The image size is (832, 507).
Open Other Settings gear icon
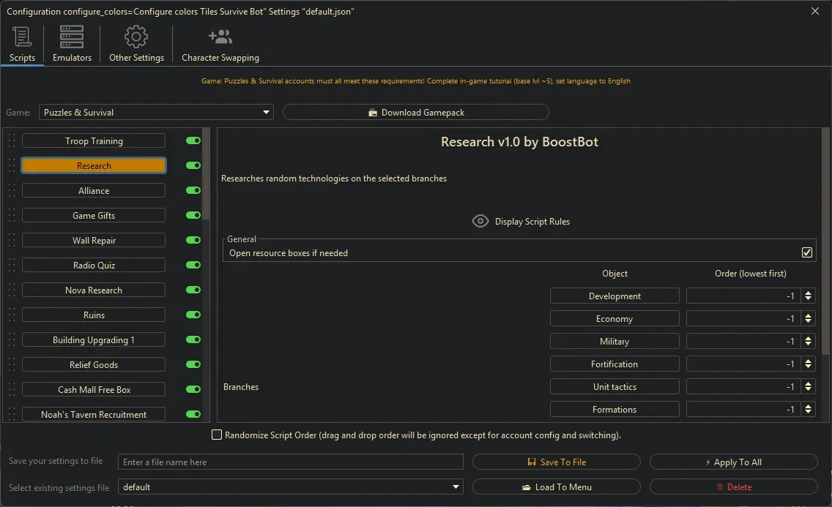pyautogui.click(x=136, y=37)
